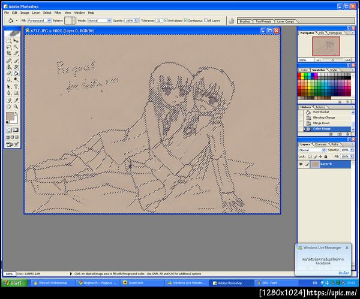Viewport: 360px width, 299px height.
Task: Open the Opacity slider arrow in options bar
Action: [x=136, y=20]
